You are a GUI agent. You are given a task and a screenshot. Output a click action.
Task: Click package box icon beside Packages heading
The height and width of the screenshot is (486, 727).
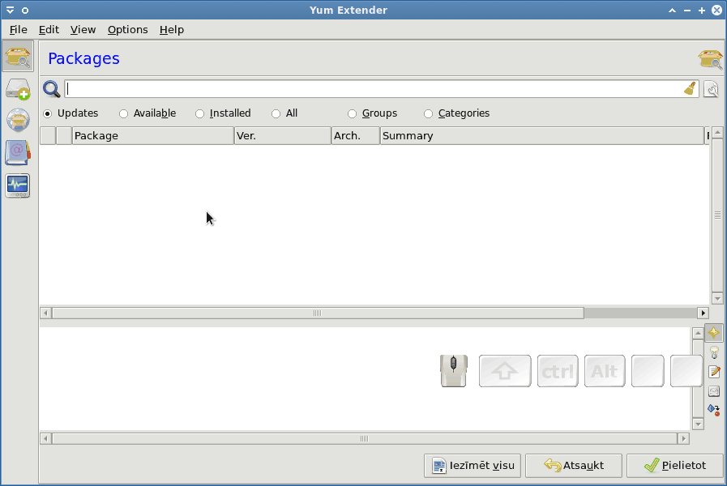[x=710, y=59]
